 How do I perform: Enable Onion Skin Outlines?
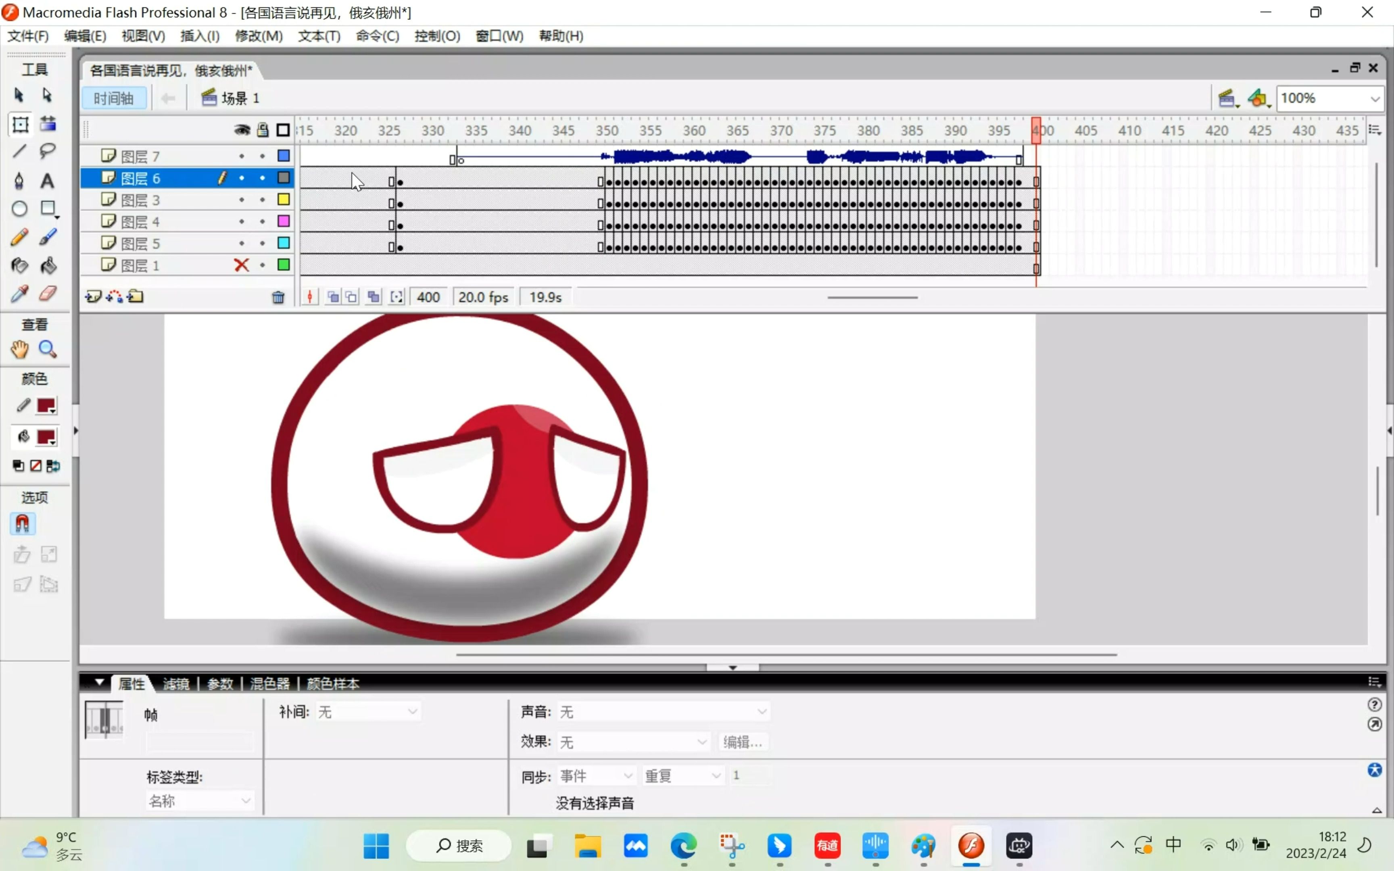(x=351, y=297)
